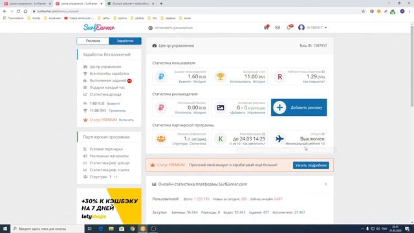The image size is (414, 233).
Task: Click 'Структура' link under personal referrals
Action: tap(180, 144)
